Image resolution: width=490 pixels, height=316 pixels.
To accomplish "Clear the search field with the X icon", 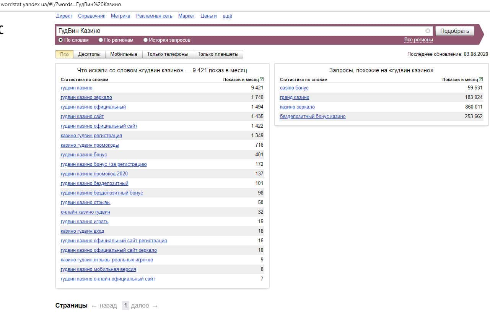I will 428,31.
